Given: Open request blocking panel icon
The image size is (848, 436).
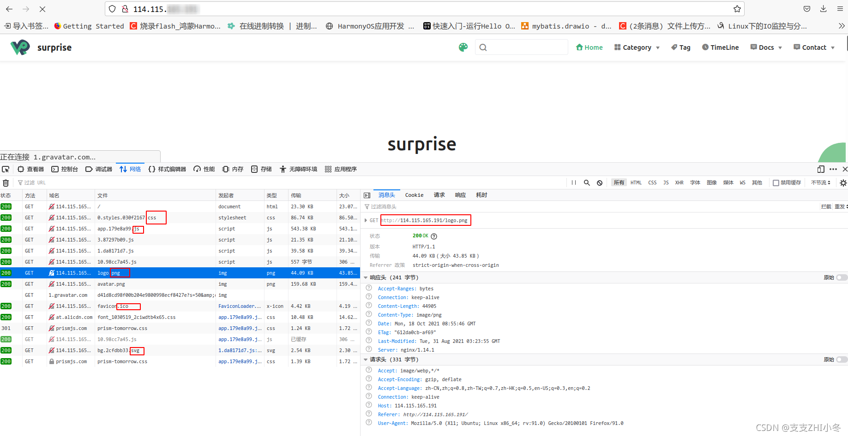Looking at the screenshot, I should tap(600, 183).
